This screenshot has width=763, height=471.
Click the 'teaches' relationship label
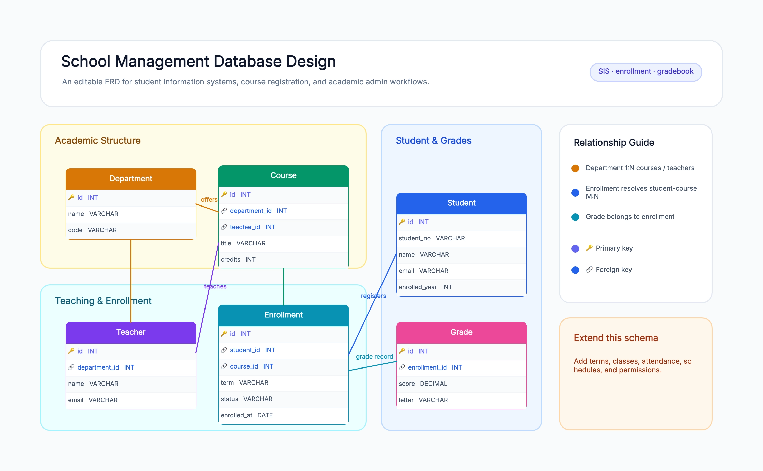215,286
